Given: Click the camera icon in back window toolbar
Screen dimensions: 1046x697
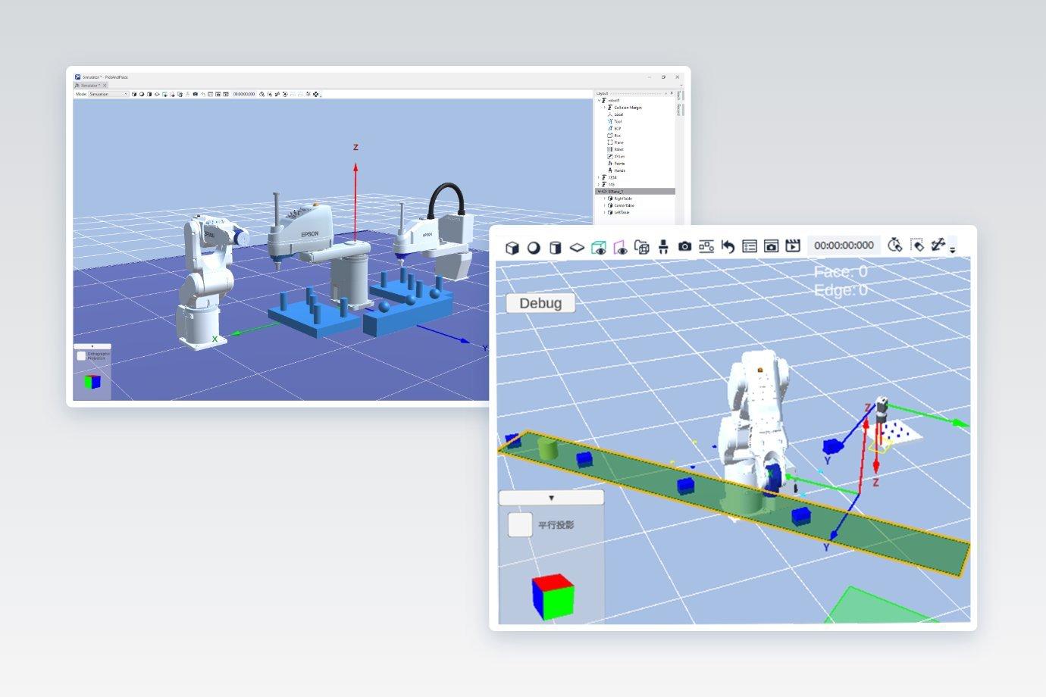Looking at the screenshot, I should pyautogui.click(x=196, y=94).
